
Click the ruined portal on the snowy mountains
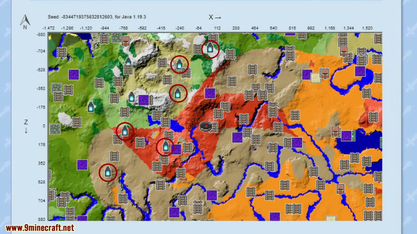[144, 100]
